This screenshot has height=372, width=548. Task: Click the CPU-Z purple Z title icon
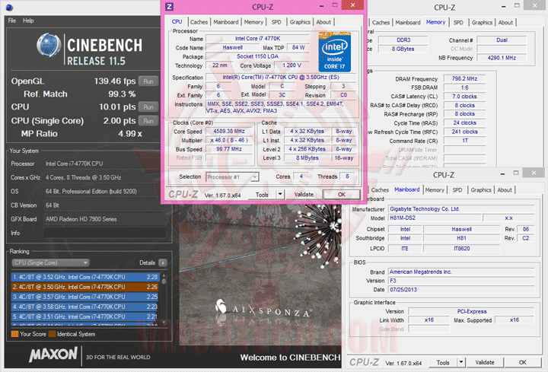click(x=169, y=6)
